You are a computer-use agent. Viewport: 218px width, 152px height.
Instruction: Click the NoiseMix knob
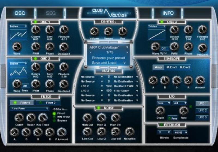[130, 132]
